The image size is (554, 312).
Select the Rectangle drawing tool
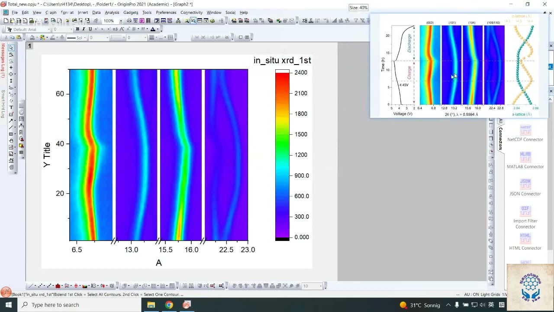(x=11, y=134)
